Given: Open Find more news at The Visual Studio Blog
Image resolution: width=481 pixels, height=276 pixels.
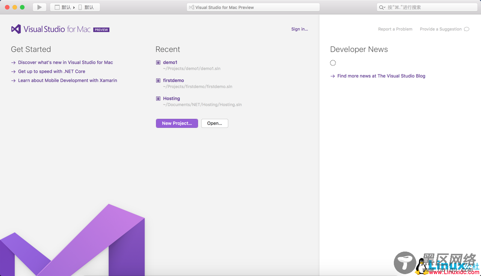Looking at the screenshot, I should pyautogui.click(x=381, y=76).
